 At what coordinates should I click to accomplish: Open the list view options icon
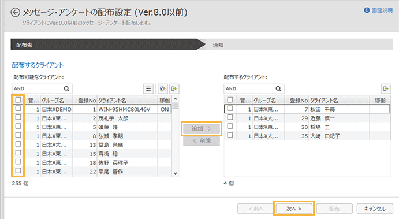[x=148, y=88]
